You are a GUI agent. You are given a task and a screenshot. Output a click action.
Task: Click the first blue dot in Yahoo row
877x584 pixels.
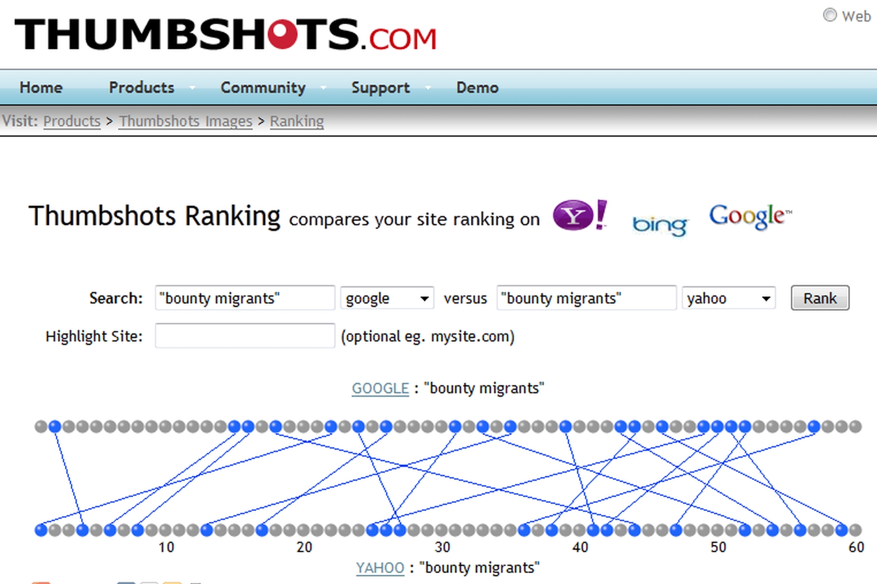(41, 530)
